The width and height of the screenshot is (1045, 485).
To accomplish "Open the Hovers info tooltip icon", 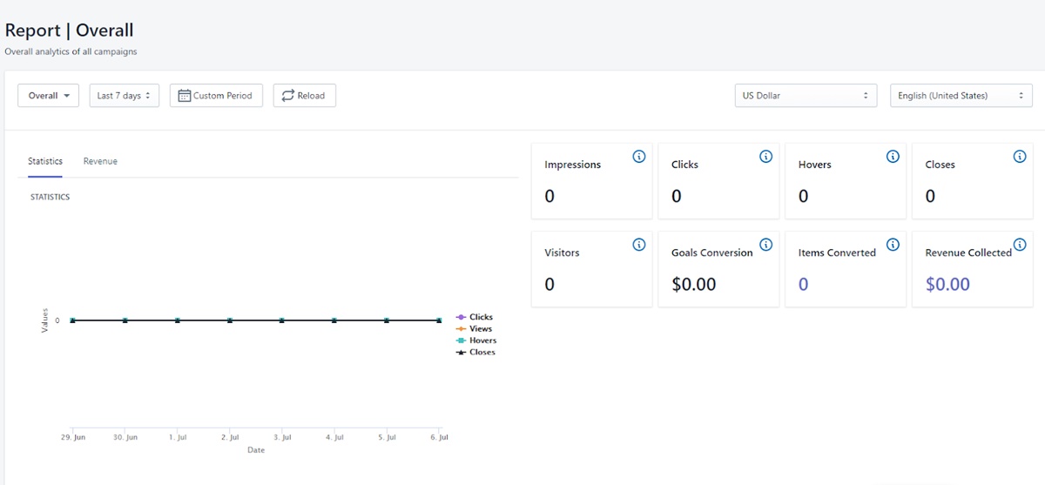I will tap(893, 157).
